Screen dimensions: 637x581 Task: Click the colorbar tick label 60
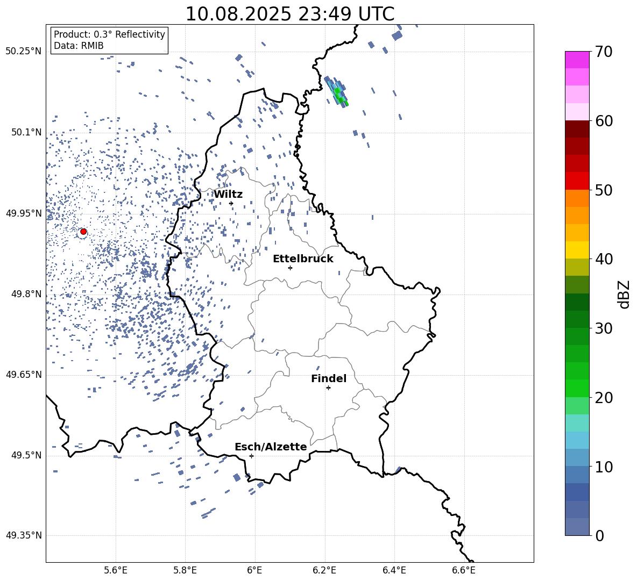coord(604,121)
